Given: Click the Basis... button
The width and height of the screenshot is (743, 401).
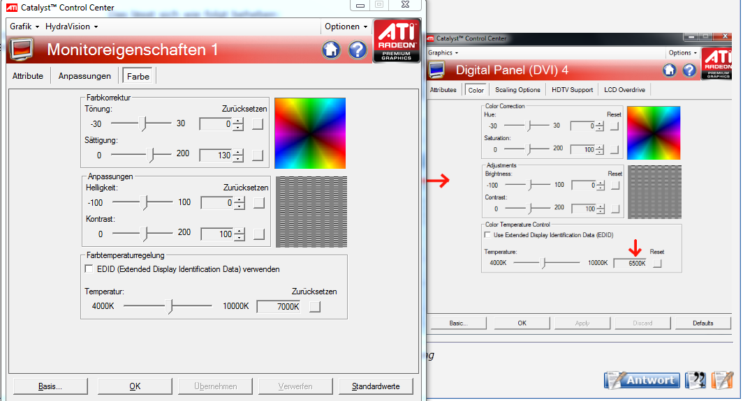Looking at the screenshot, I should tap(50, 386).
